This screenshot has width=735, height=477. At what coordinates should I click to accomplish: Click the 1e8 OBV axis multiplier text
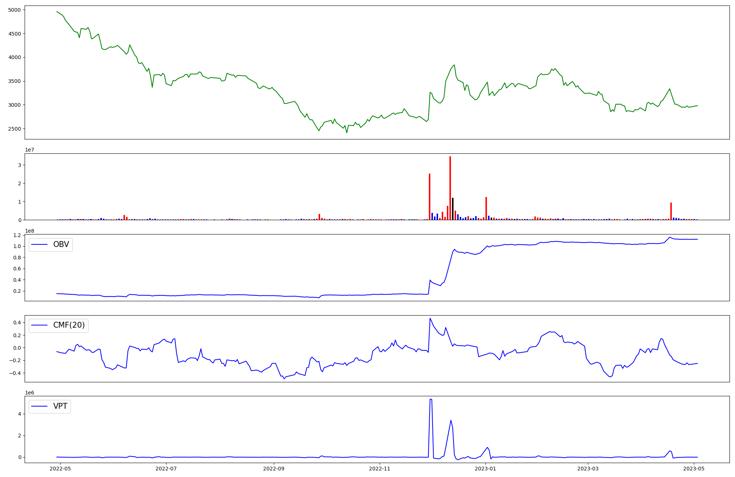pyautogui.click(x=30, y=231)
